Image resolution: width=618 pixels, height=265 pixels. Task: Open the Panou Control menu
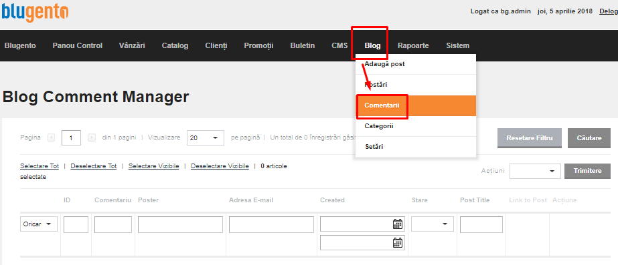[x=77, y=45]
